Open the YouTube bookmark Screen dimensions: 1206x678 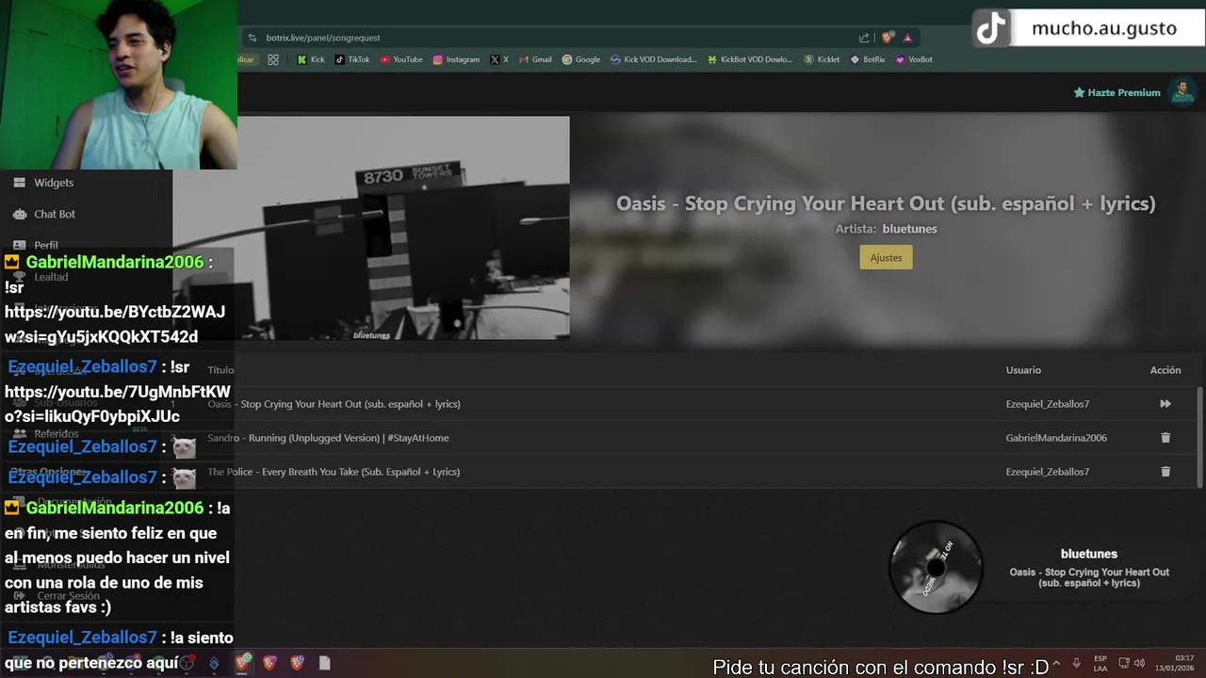click(x=401, y=59)
